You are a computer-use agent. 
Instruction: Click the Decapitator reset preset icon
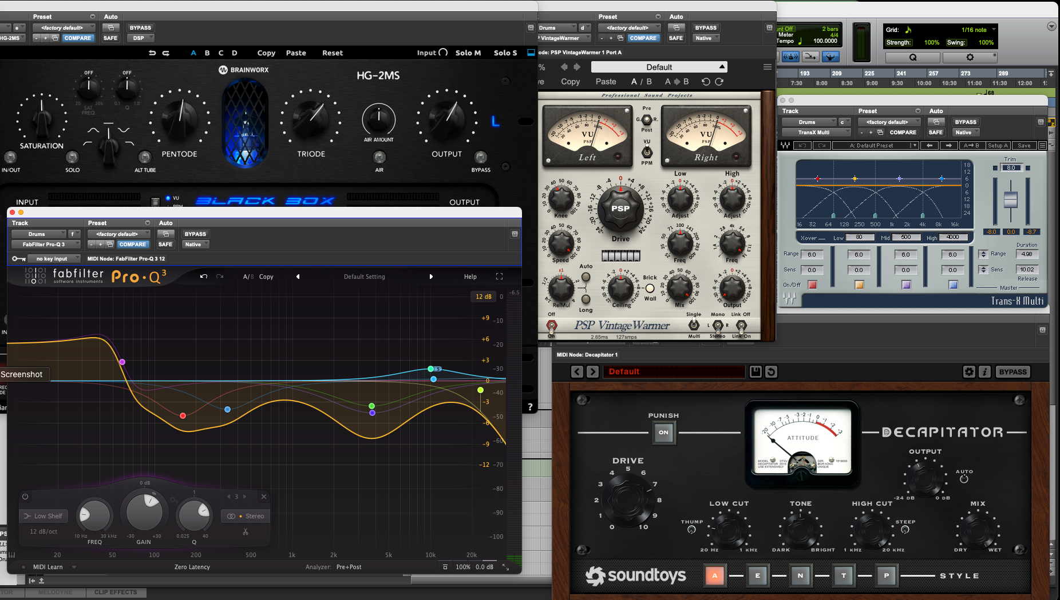pyautogui.click(x=772, y=371)
